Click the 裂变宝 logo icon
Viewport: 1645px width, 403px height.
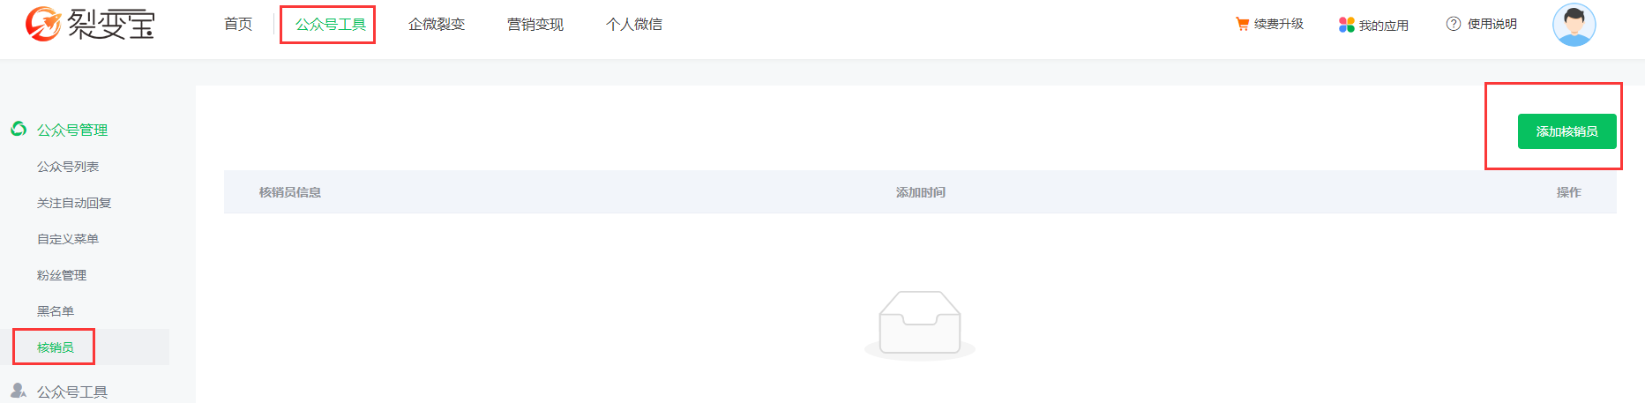(x=42, y=24)
